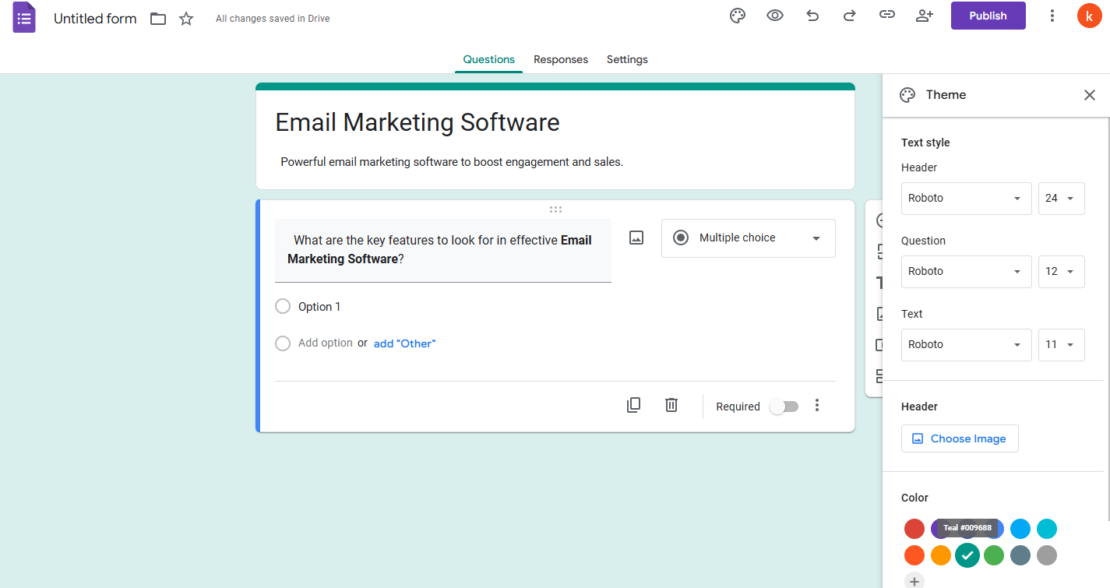
Task: Duplicate the question with the copy icon
Action: point(634,405)
